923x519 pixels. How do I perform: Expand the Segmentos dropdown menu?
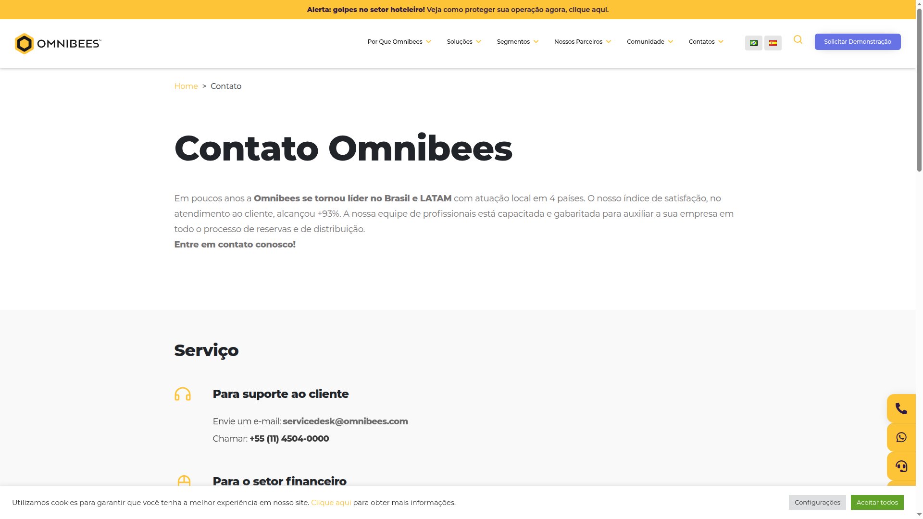[514, 41]
